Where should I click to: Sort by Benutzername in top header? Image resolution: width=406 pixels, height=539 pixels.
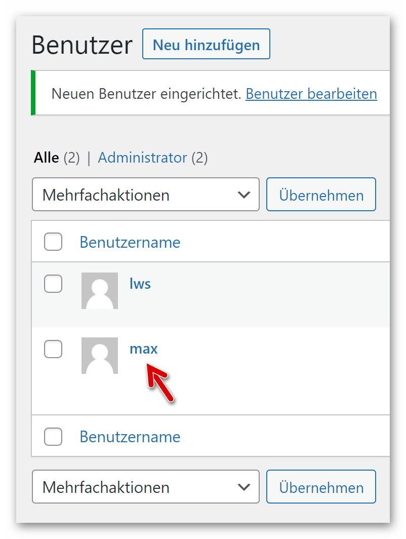130,242
